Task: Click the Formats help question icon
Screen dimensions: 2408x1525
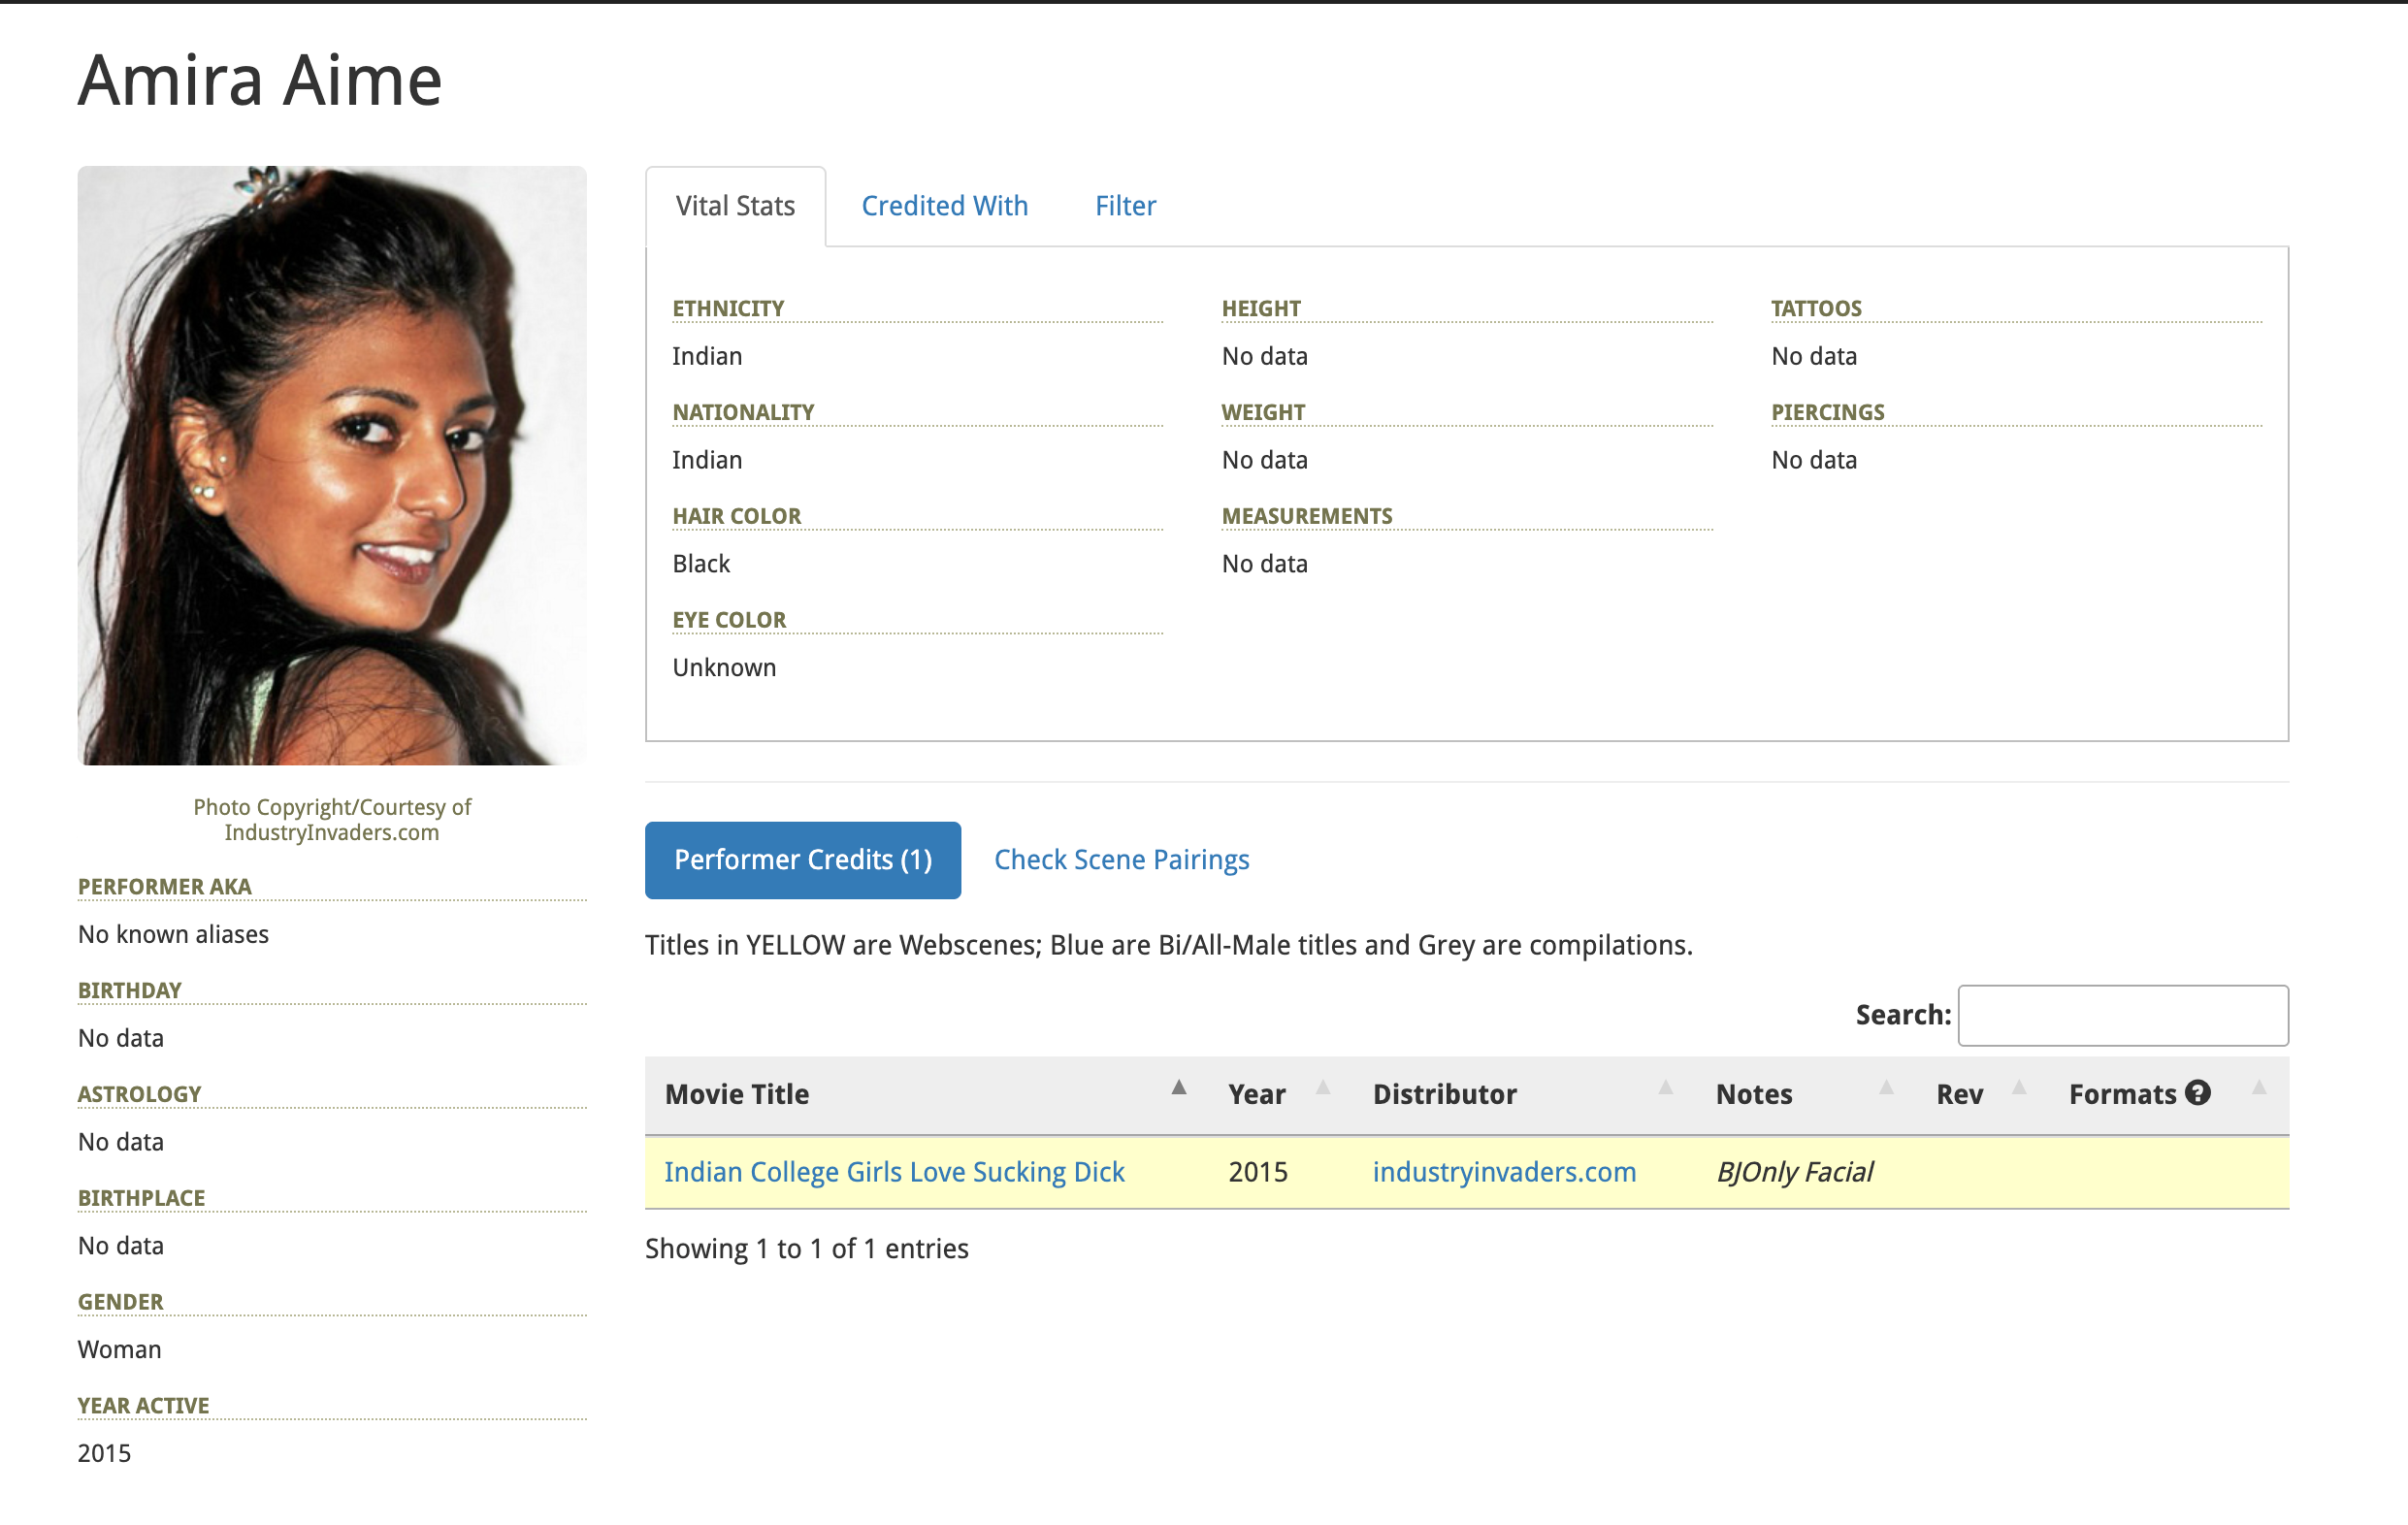Action: pos(2197,1093)
